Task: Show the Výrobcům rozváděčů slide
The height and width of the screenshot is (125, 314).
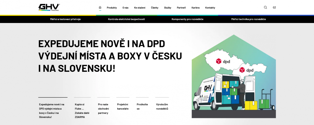Action: [162, 104]
